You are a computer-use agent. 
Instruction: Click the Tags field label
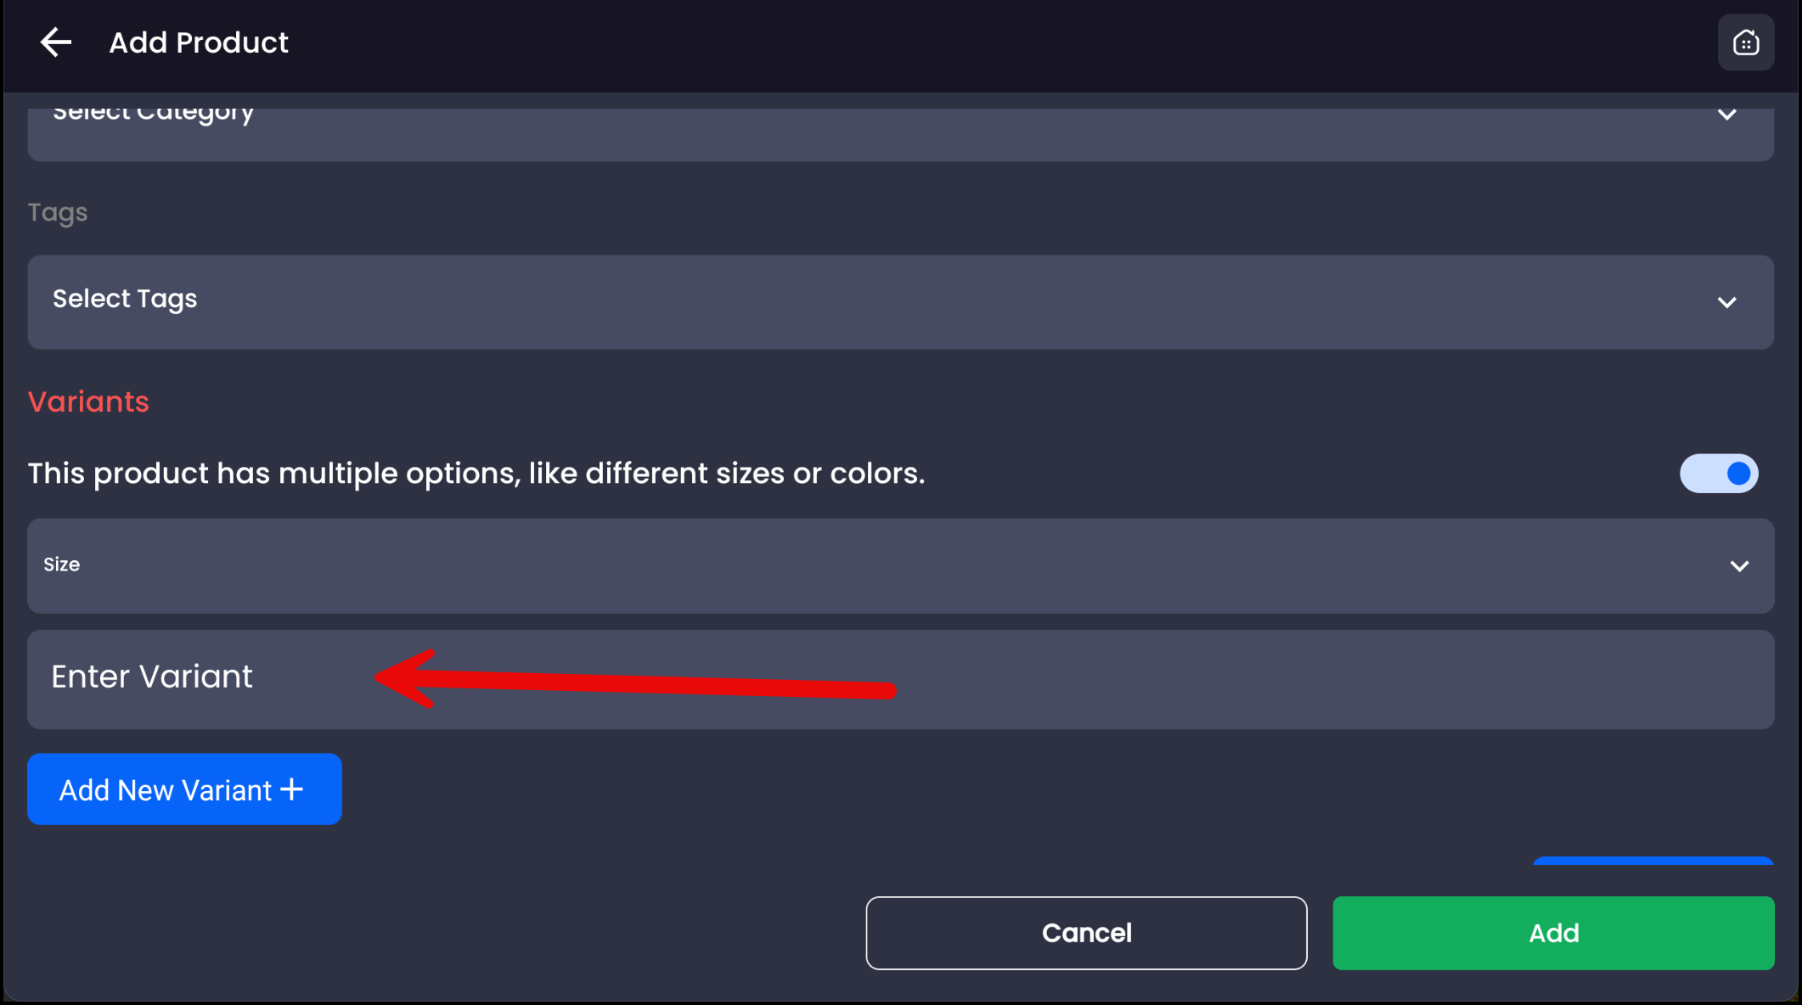pyautogui.click(x=58, y=212)
